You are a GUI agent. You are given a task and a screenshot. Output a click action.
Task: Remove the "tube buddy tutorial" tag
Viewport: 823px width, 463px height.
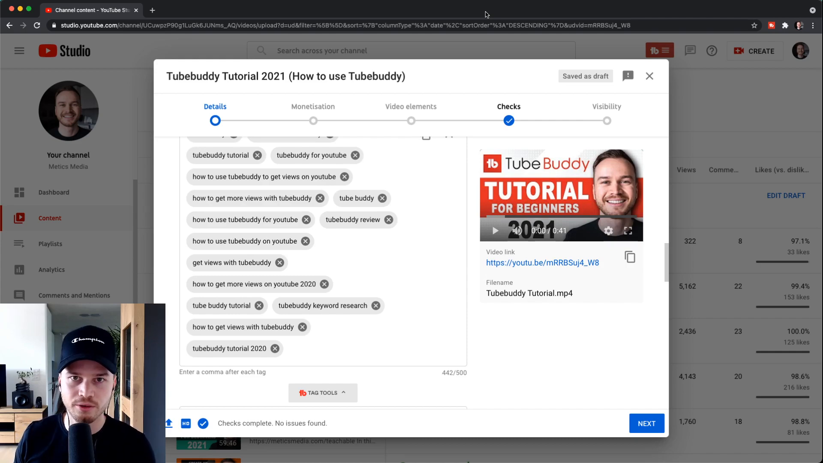tap(259, 305)
